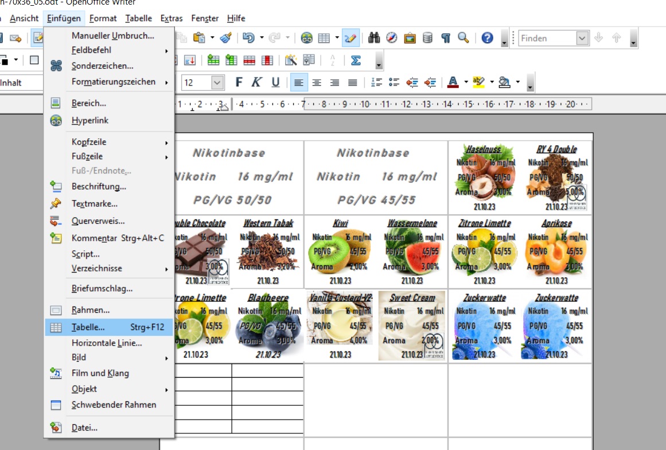This screenshot has width=666, height=450.
Task: Click the Sum sigma icon
Action: [x=356, y=60]
